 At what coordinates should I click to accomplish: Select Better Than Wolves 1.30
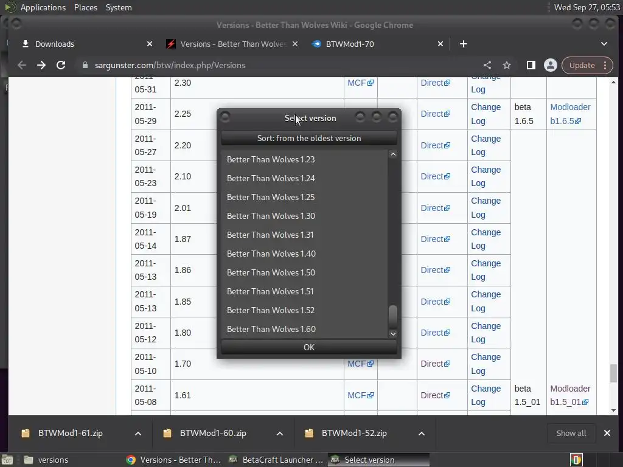(304, 216)
